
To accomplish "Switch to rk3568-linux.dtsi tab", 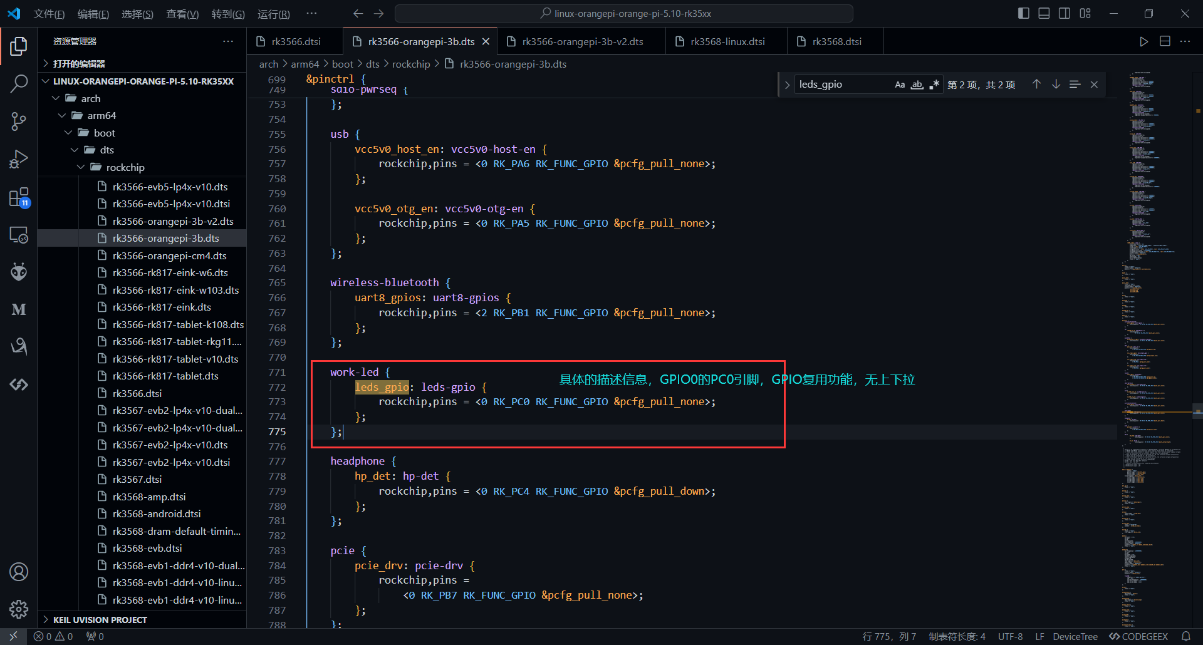I will click(727, 41).
